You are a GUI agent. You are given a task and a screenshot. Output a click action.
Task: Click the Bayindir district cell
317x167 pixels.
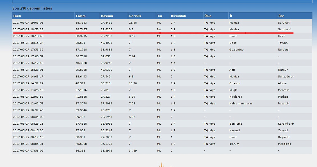click(284, 137)
